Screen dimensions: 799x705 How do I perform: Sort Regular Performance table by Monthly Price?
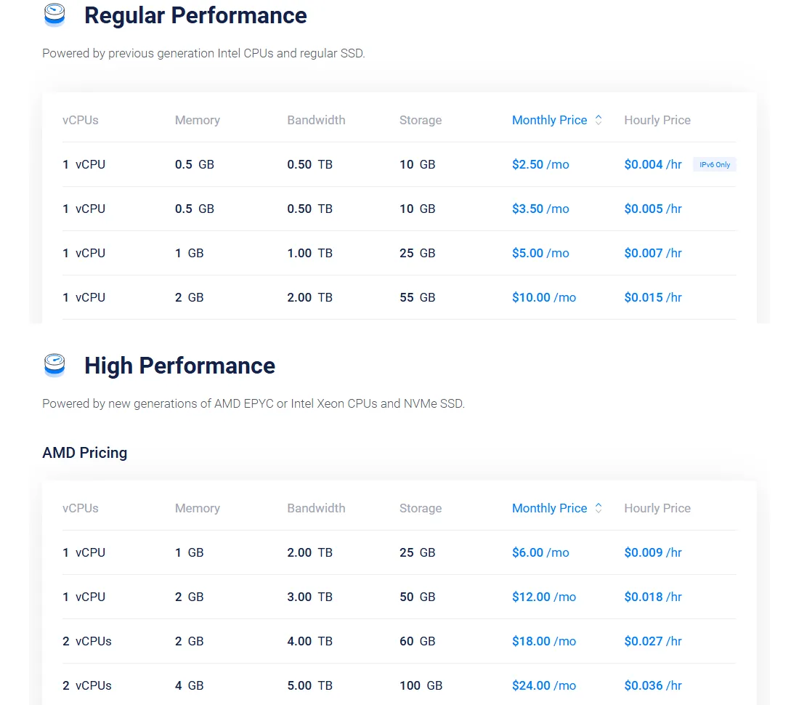pyautogui.click(x=549, y=120)
